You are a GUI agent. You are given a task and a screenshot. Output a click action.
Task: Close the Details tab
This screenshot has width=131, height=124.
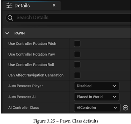click(x=54, y=5)
